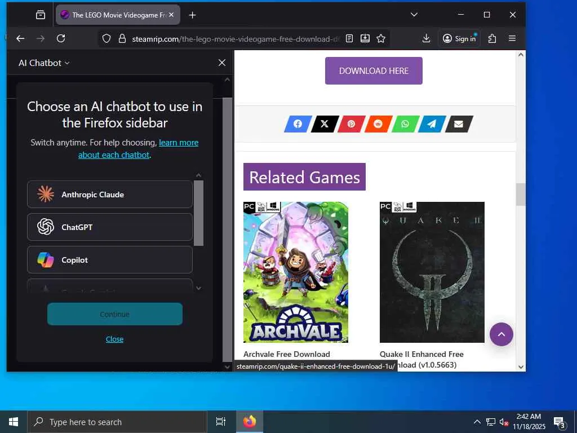Screen dimensions: 577x433
Task: Click the web page scroll-up arrow
Action: [x=521, y=55]
